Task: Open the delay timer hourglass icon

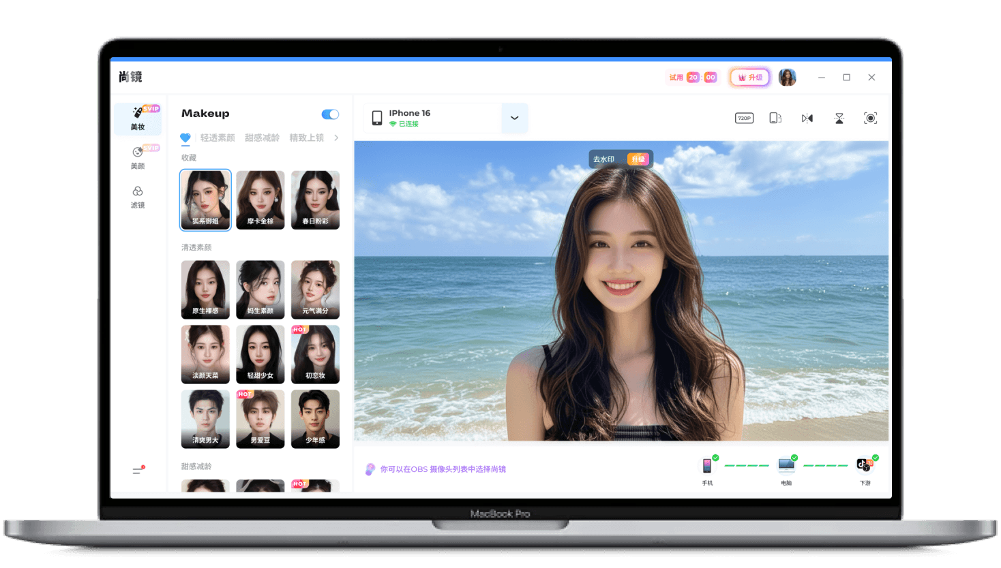Action: coord(839,118)
